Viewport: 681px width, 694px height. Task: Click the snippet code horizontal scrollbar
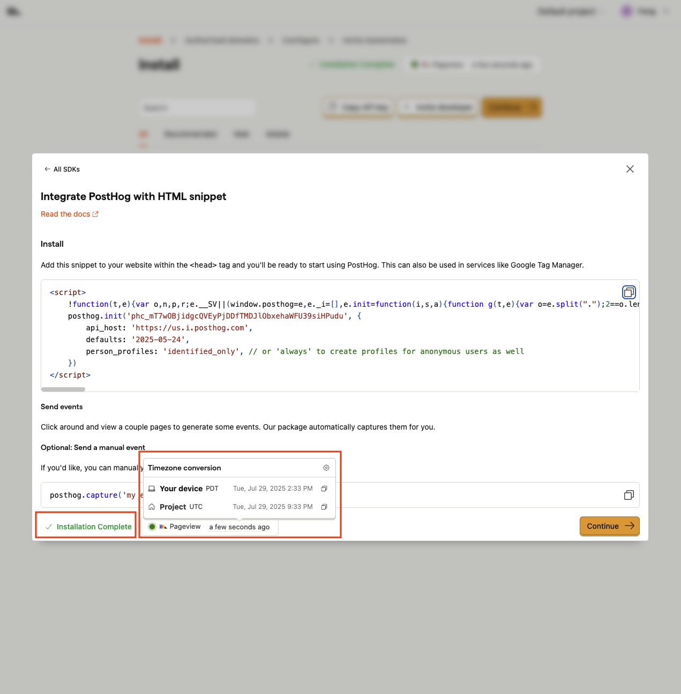[63, 389]
